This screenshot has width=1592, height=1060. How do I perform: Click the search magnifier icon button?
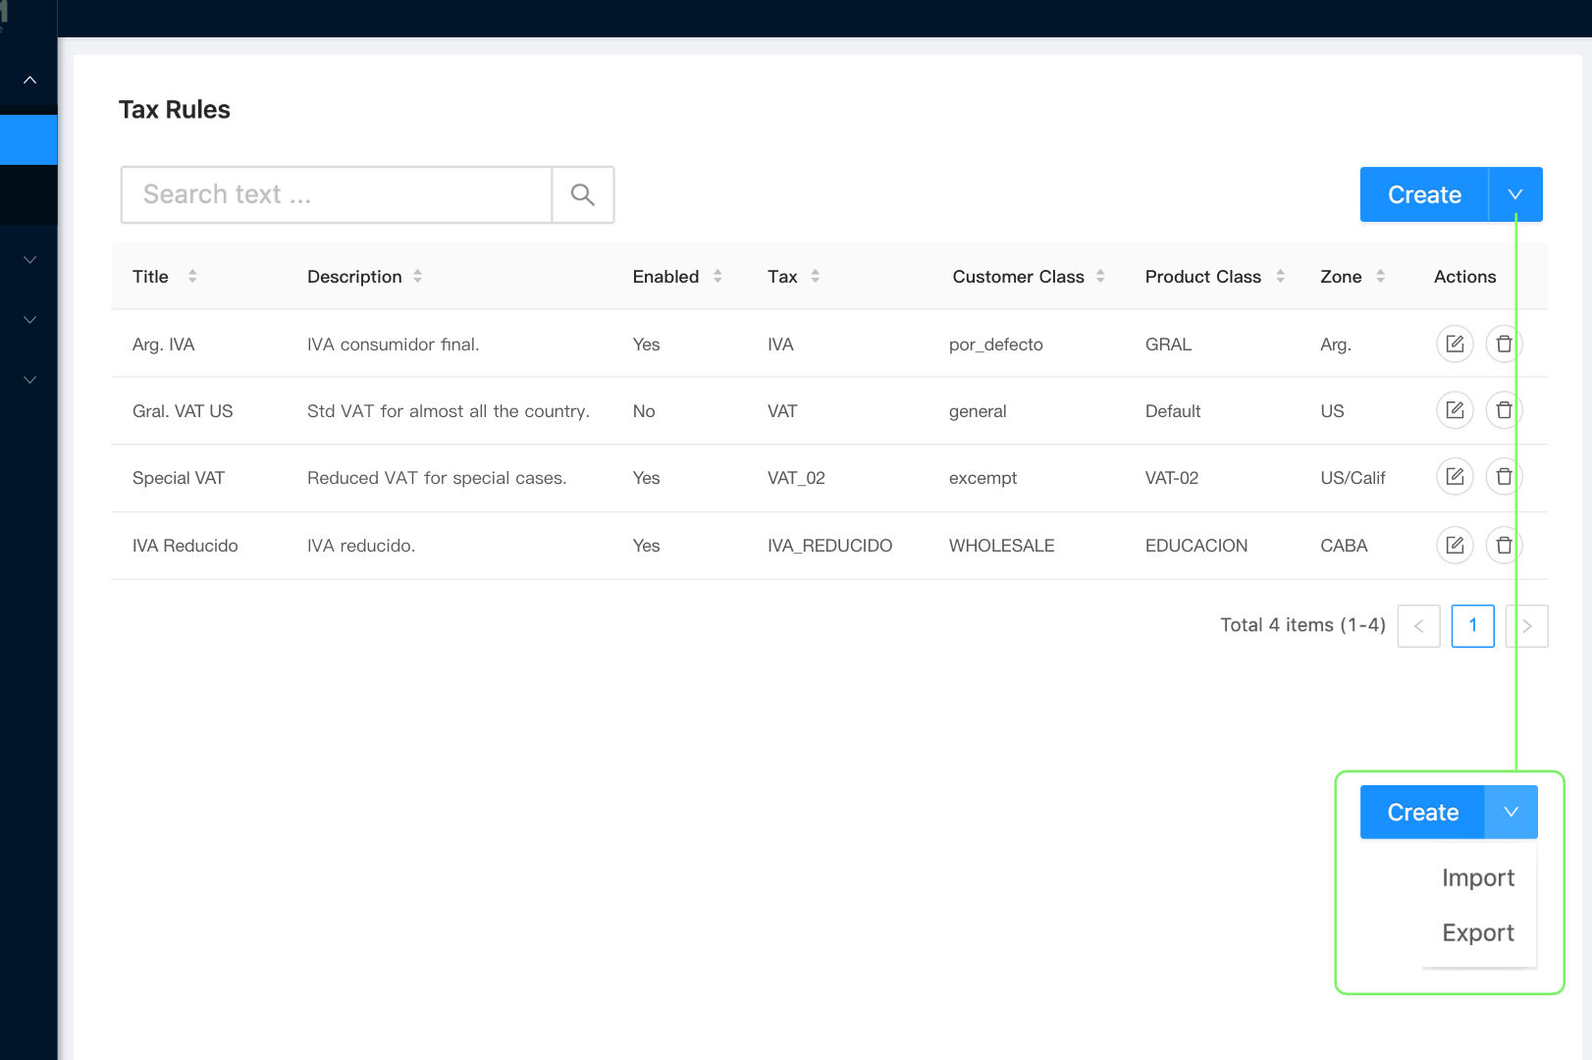[x=583, y=195]
